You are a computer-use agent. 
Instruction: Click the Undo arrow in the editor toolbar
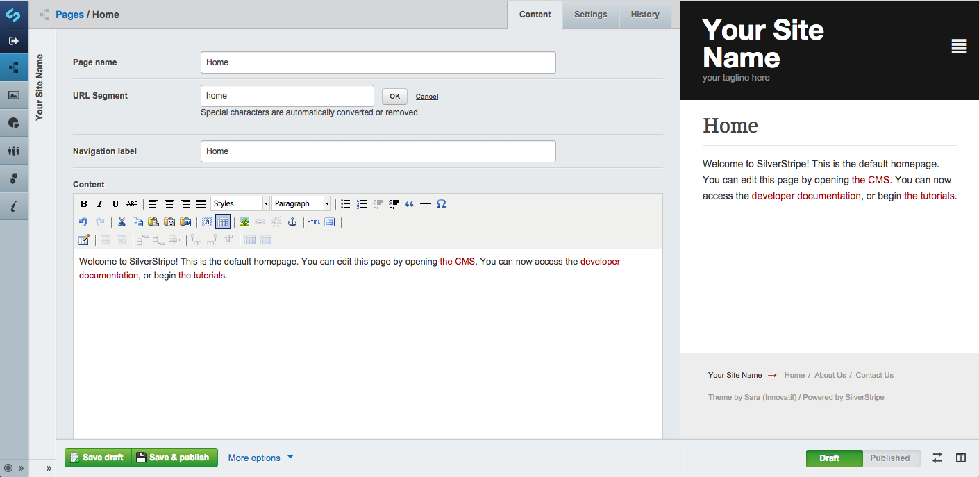point(83,221)
